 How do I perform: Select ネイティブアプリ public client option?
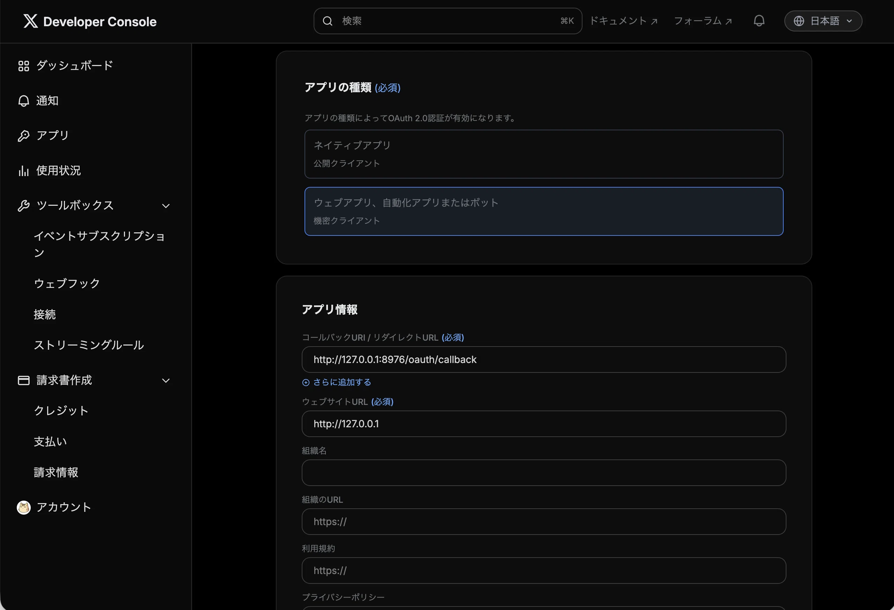coord(544,154)
